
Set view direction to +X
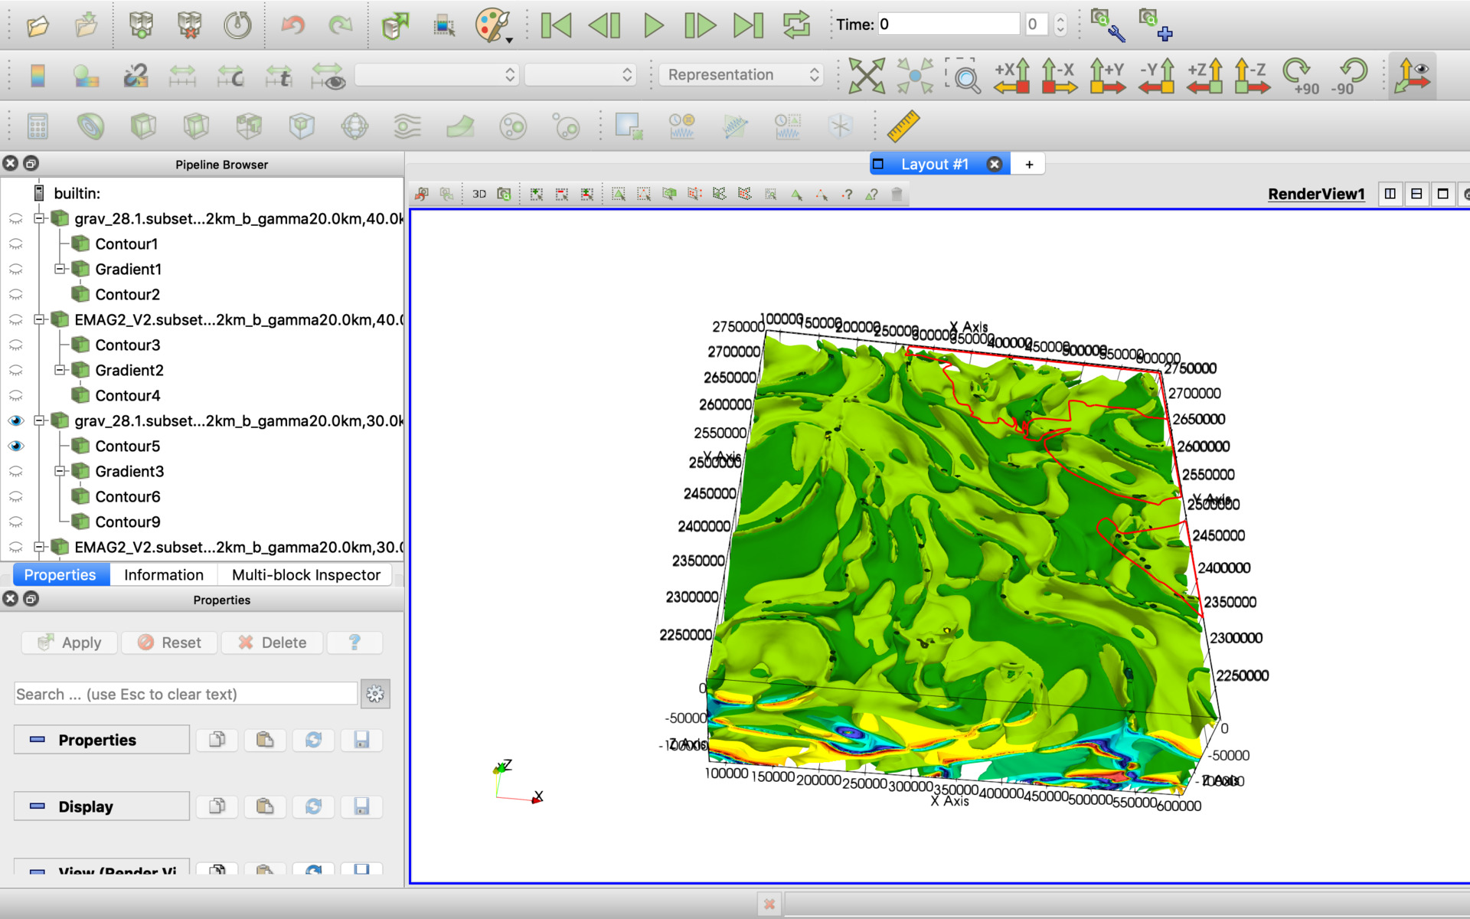coord(1012,75)
